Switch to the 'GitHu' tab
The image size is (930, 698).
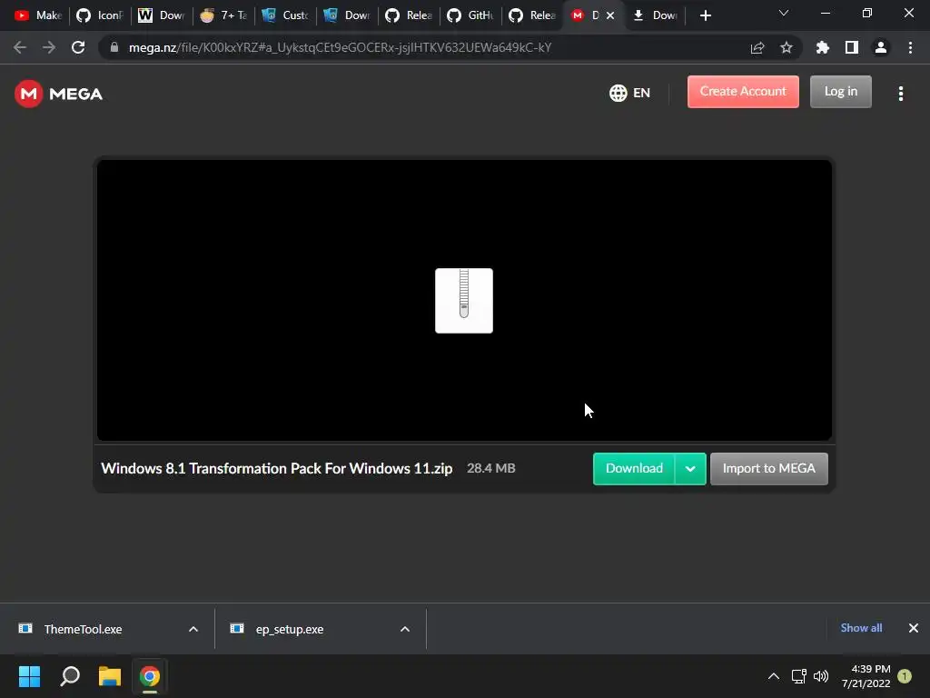pyautogui.click(x=470, y=15)
